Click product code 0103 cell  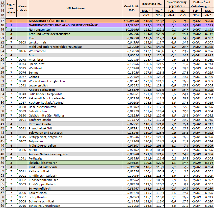(22, 42)
